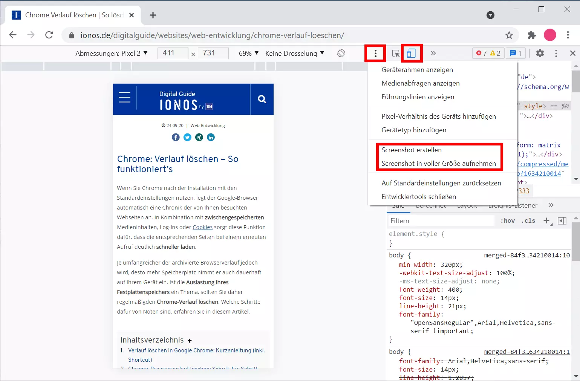The height and width of the screenshot is (381, 580).
Task: Open the device toolbar three-dot options menu
Action: [375, 53]
